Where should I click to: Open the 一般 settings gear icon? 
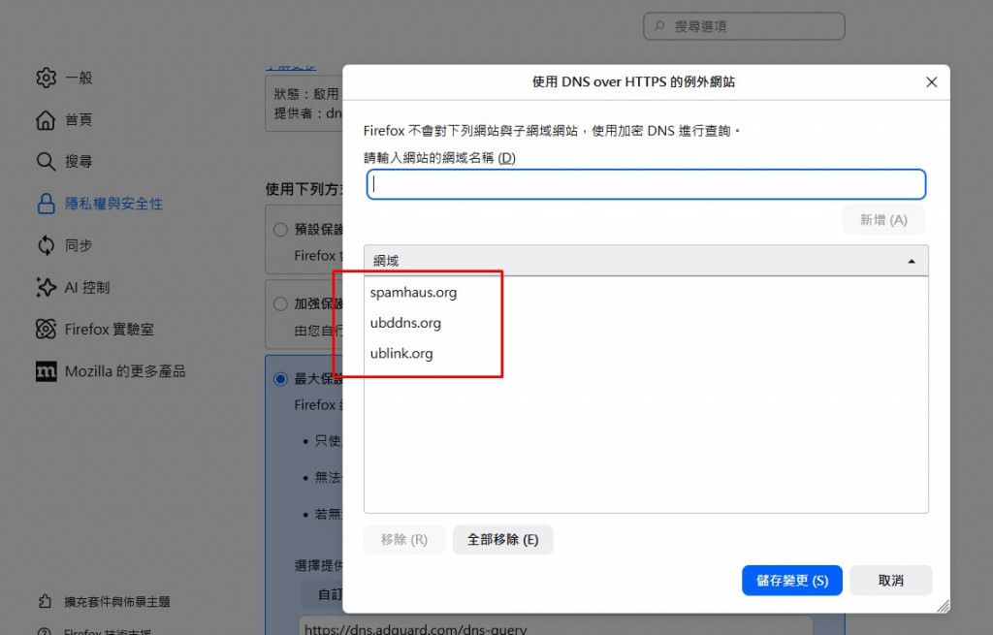point(46,78)
